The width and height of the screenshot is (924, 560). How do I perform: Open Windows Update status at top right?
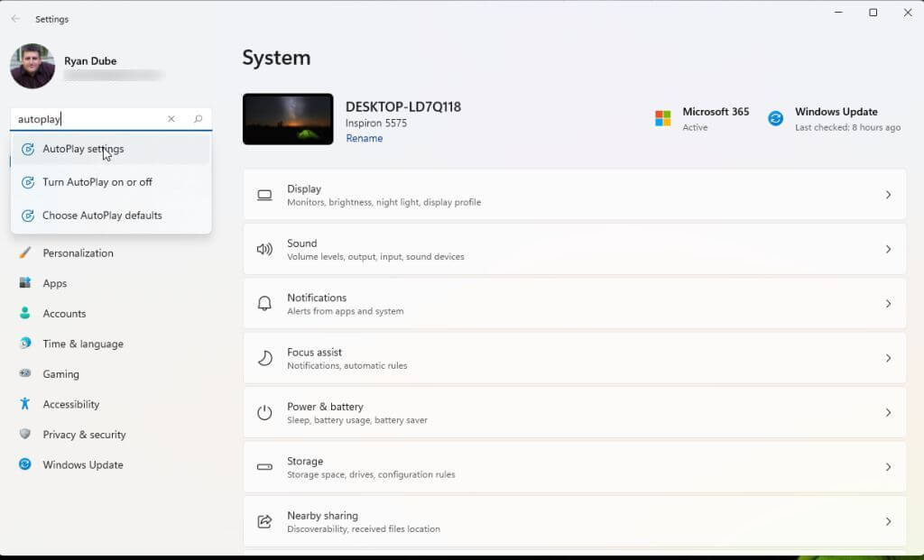point(835,118)
